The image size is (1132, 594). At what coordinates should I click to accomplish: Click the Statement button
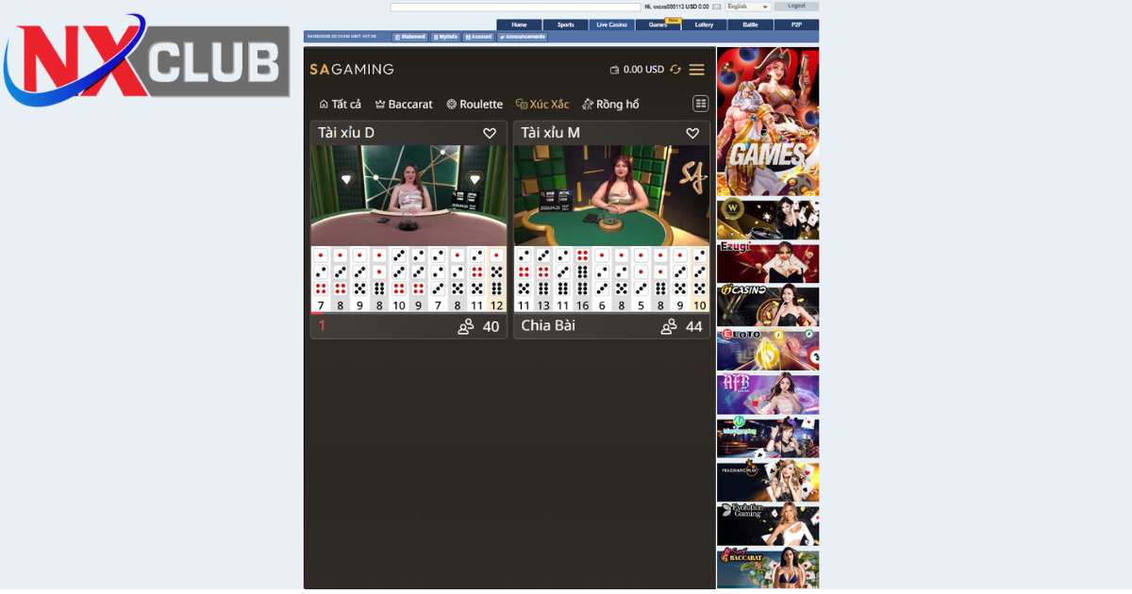409,37
